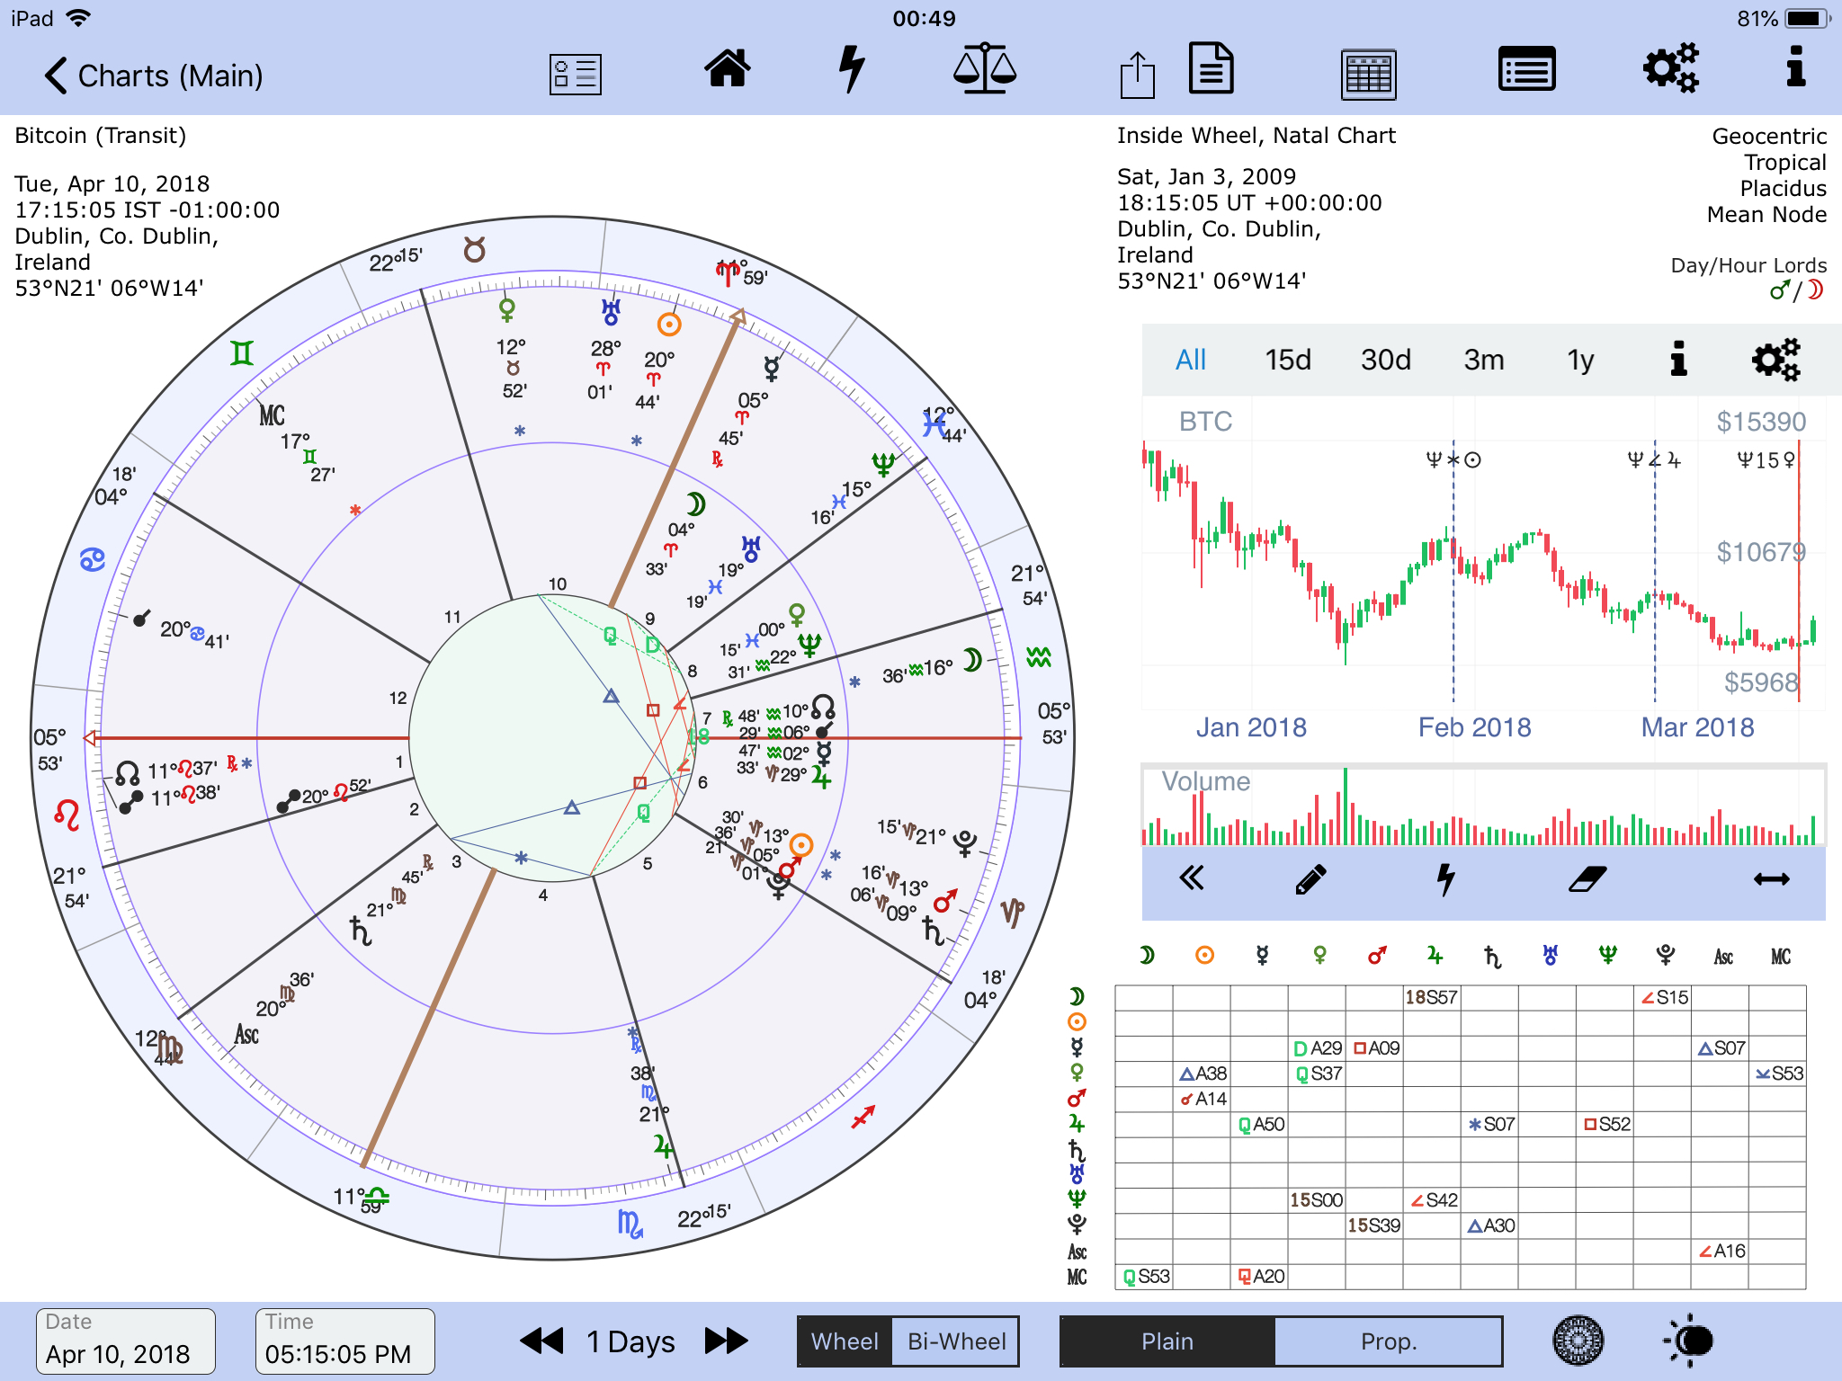Image resolution: width=1842 pixels, height=1381 pixels.
Task: Tap the Date field Apr 10, 2018
Action: click(x=126, y=1341)
